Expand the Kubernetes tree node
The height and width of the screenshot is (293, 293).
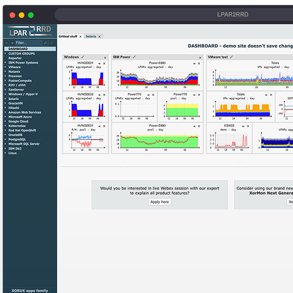(5, 126)
